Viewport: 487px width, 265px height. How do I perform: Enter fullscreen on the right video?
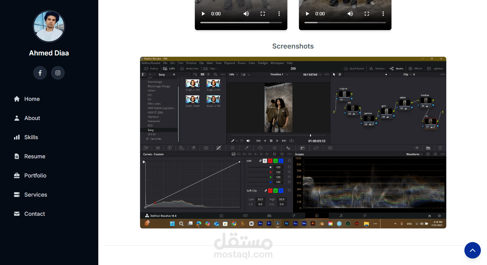pos(367,14)
